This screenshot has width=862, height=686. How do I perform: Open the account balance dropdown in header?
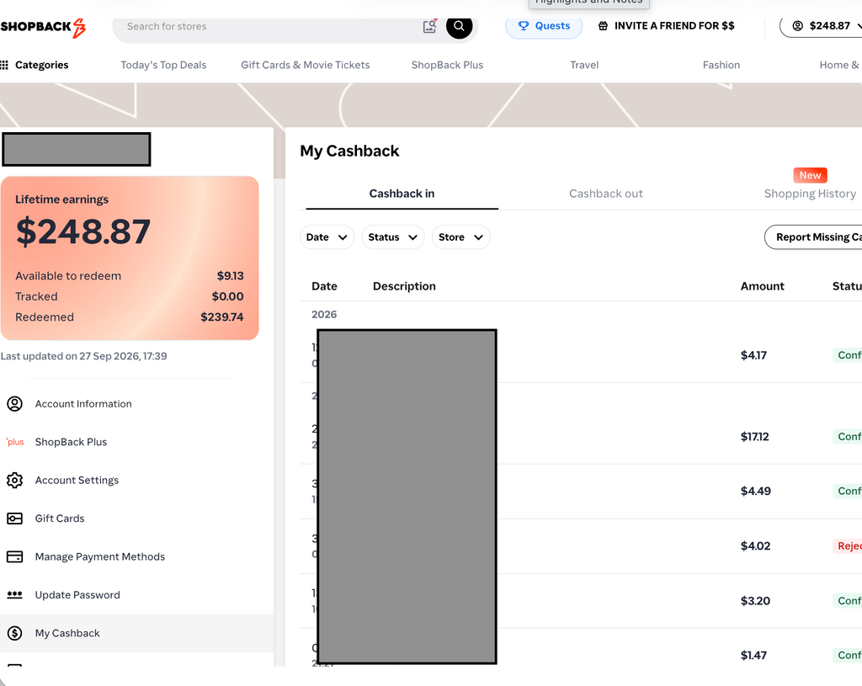pos(822,26)
